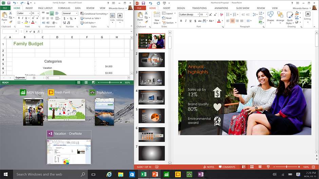Adjust the PowerPoint zoom slider
The height and width of the screenshot is (179, 319).
286,167
